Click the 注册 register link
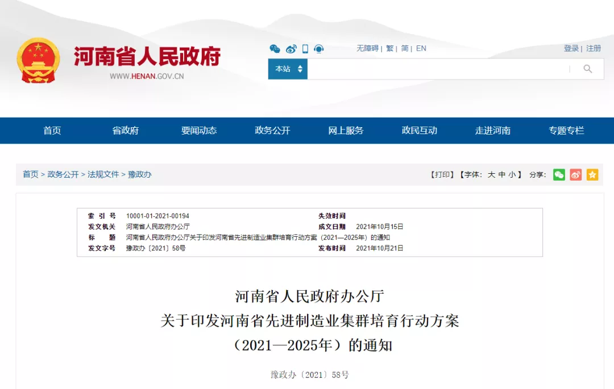This screenshot has height=389, width=614. [x=593, y=48]
